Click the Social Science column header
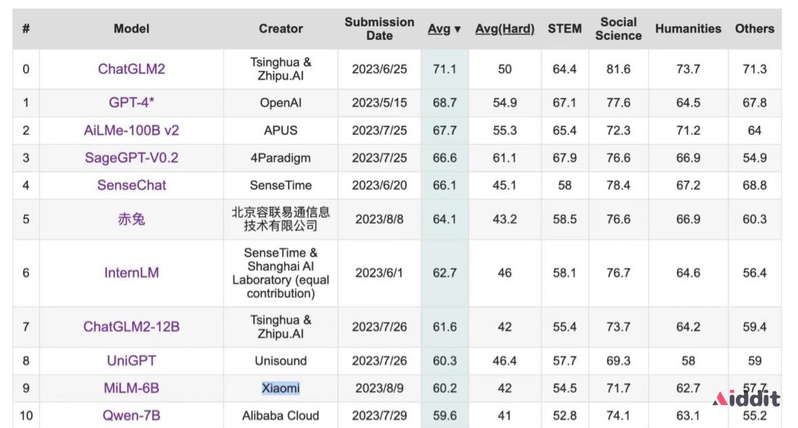798x428 pixels. (619, 29)
